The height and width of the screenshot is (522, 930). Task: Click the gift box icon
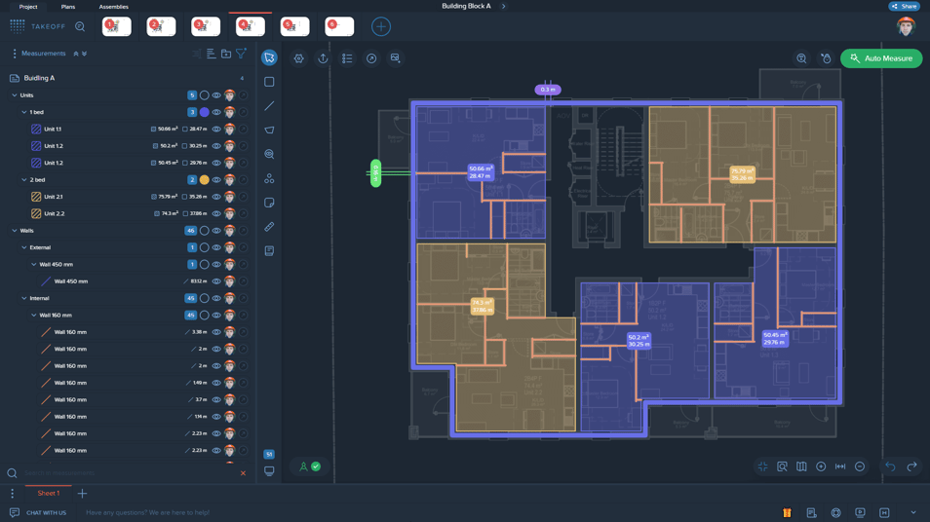787,512
